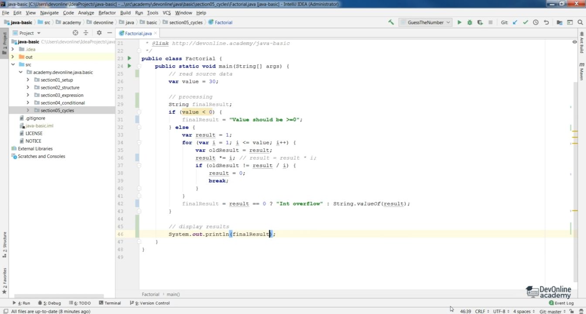Screen dimensions: 586x314
Task: Click the Build Project hammer icon
Action: tap(391, 22)
